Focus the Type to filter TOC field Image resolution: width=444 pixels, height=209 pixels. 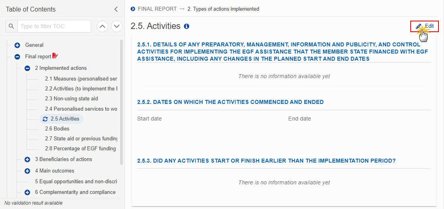tap(54, 26)
